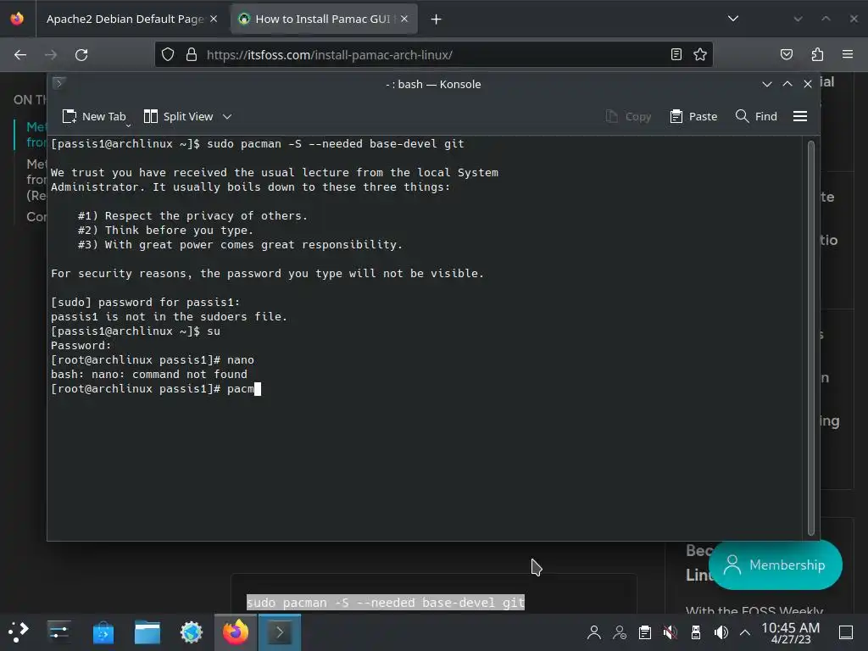The height and width of the screenshot is (651, 868).
Task: Open the Konsole hamburger menu
Action: coord(800,116)
